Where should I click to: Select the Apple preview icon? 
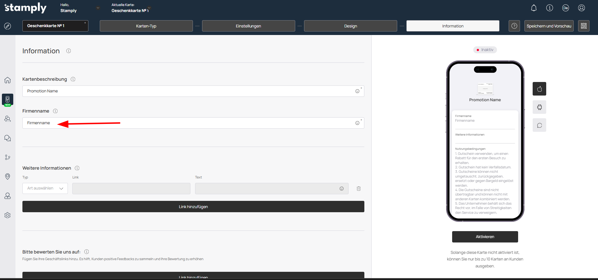539,89
